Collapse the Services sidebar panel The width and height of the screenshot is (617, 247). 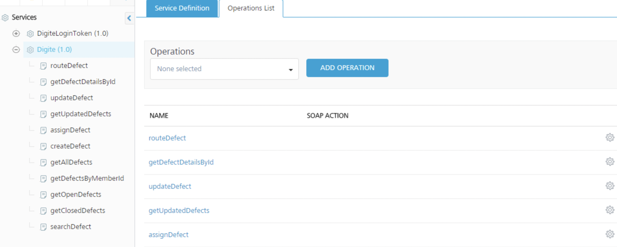point(129,18)
